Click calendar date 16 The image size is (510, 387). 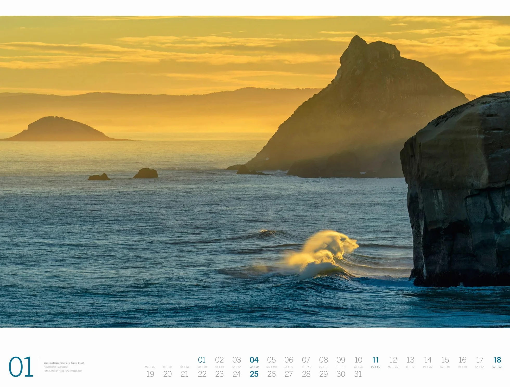462,360
